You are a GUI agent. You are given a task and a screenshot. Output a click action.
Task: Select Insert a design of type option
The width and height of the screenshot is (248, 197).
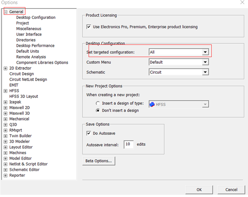[x=98, y=104]
